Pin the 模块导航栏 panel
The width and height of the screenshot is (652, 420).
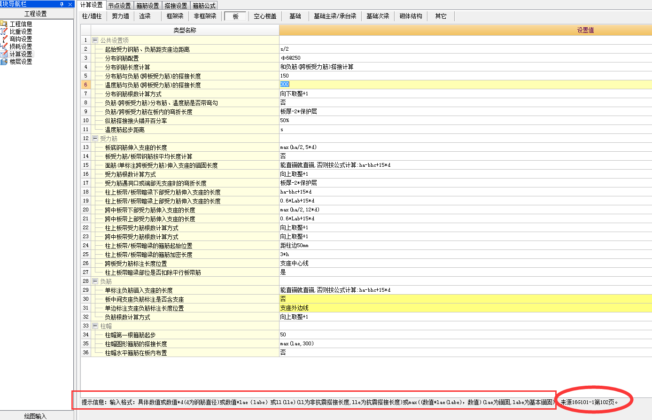click(62, 4)
